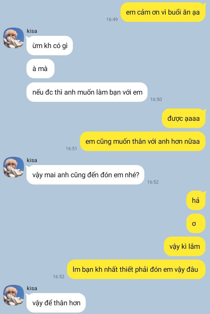
Task: Click the 16:49 timestamp
Action: coord(112,19)
